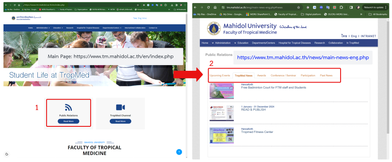This screenshot has height=162, width=392.
Task: Expand the Education dropdown on the right page
Action: coord(241,43)
